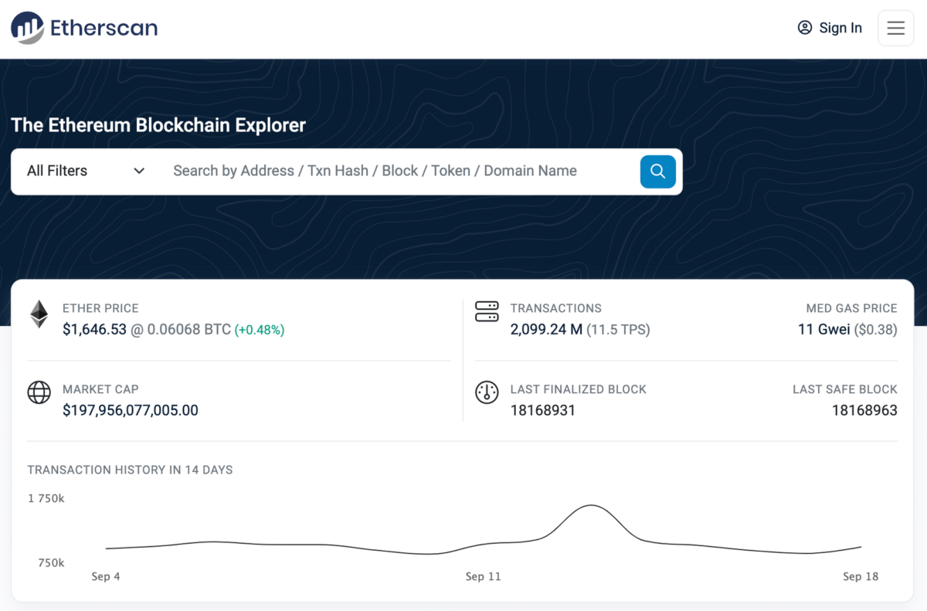This screenshot has height=611, width=927.
Task: Click the Etherscan logo icon
Action: point(25,28)
